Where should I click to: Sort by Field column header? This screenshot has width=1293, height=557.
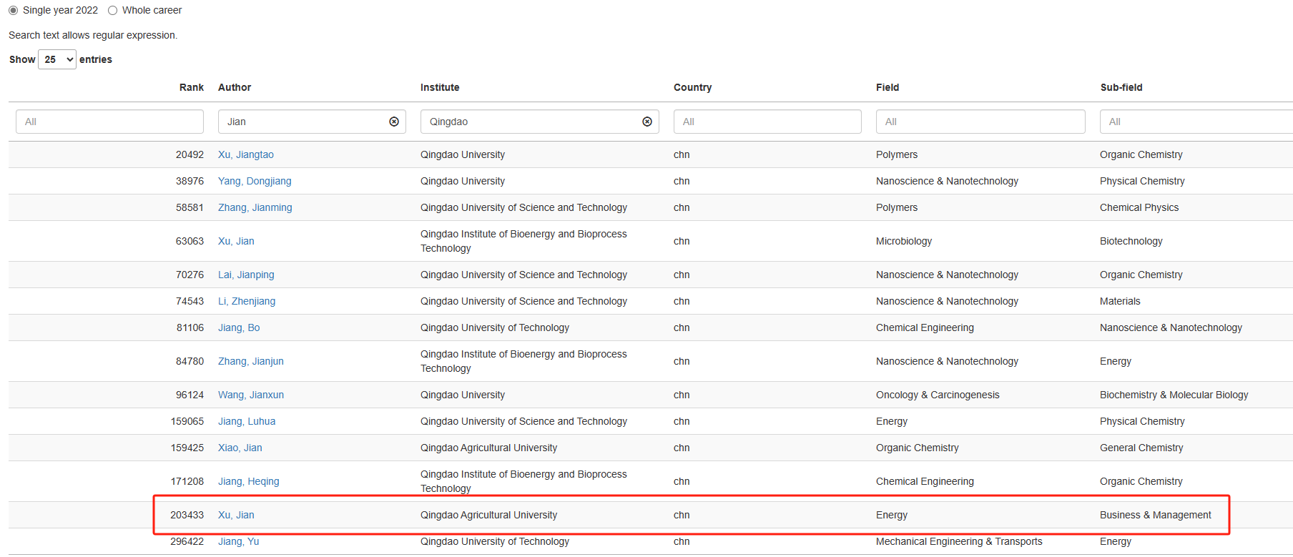pyautogui.click(x=888, y=87)
